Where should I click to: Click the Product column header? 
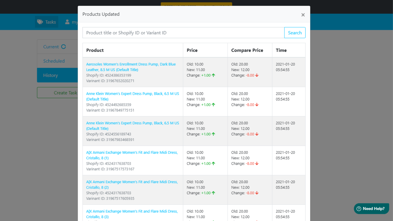point(94,50)
